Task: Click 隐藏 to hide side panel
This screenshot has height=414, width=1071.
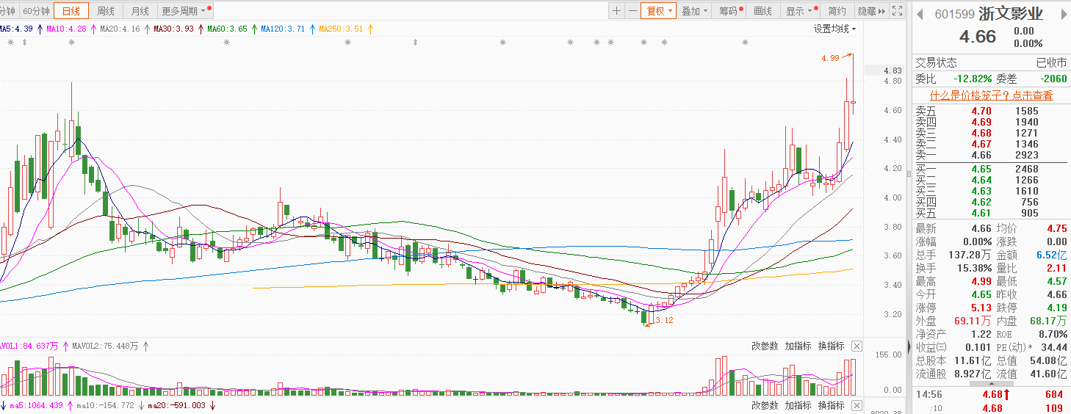Action: pyautogui.click(x=871, y=11)
